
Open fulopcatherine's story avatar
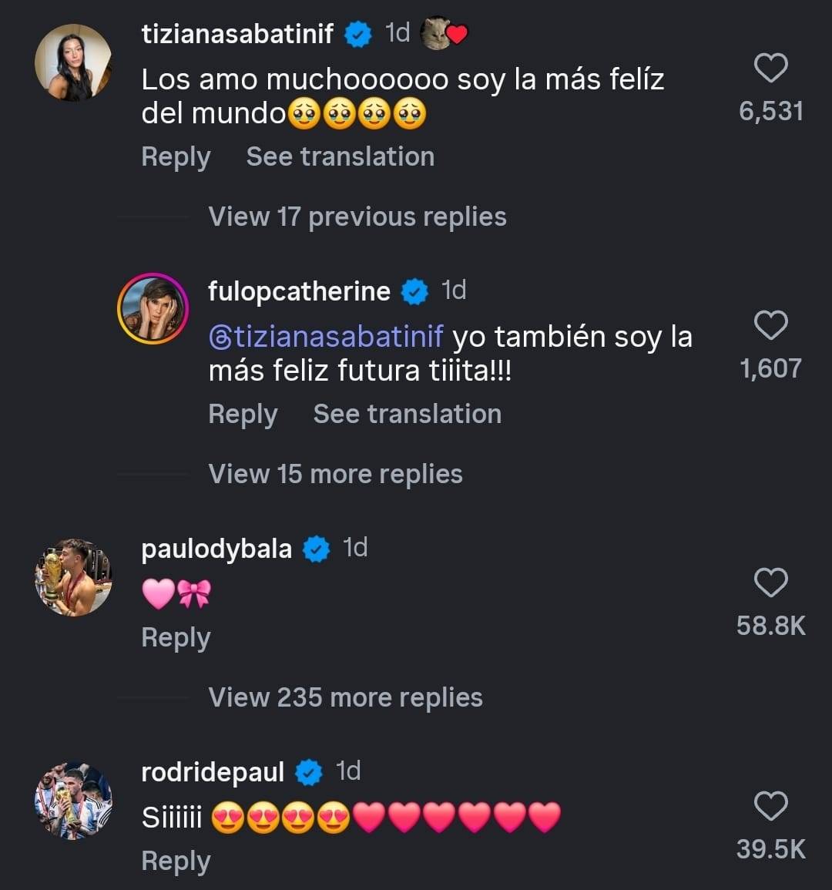(x=153, y=308)
